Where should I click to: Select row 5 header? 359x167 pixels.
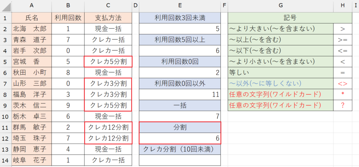tap(6, 61)
